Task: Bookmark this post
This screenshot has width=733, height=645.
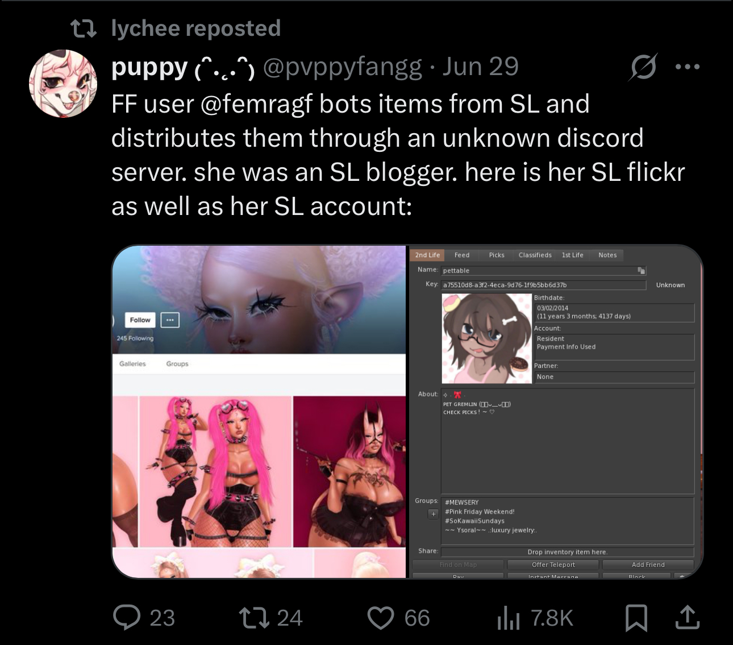Action: [x=636, y=618]
